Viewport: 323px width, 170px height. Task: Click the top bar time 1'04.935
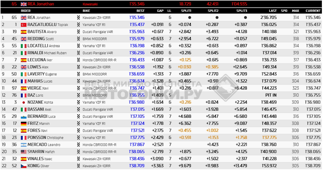239,4
